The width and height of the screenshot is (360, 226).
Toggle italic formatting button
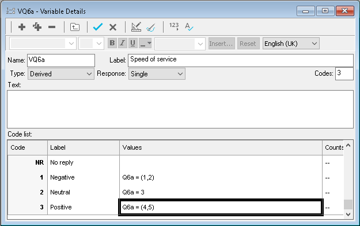123,43
